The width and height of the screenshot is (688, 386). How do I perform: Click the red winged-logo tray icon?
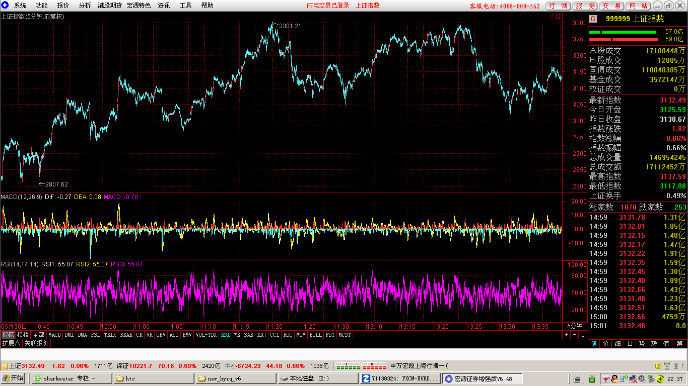pyautogui.click(x=606, y=378)
